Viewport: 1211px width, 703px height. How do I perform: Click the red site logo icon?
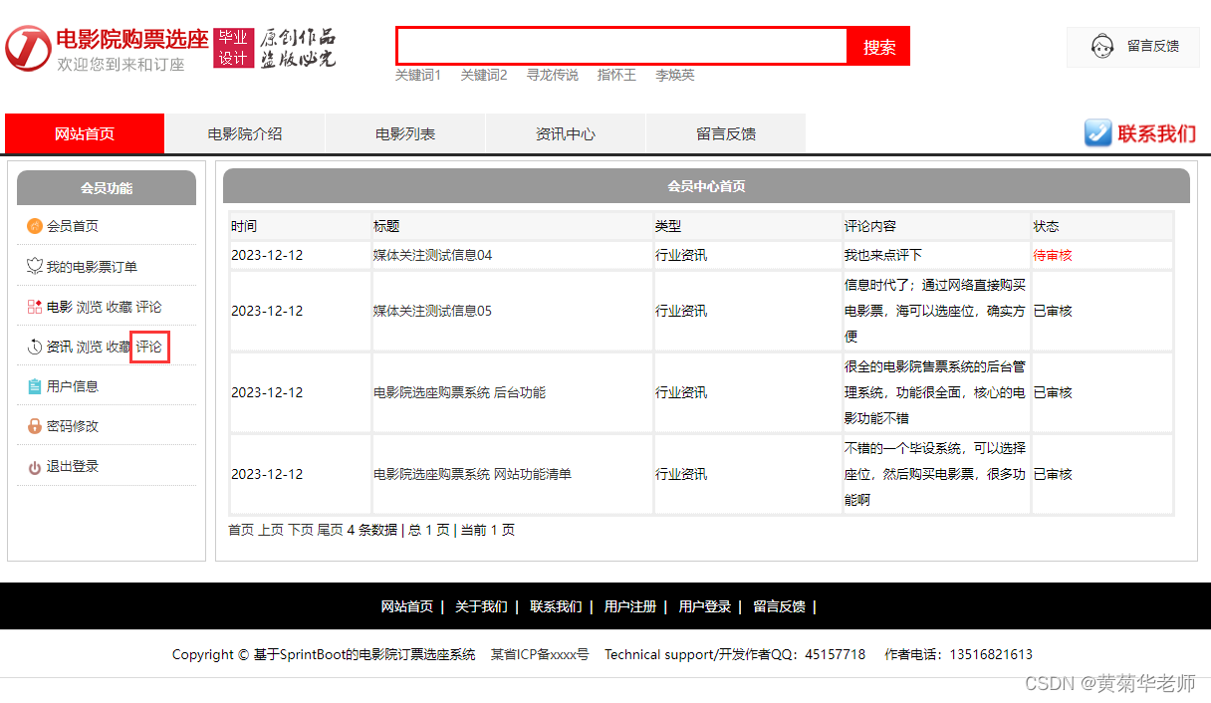coord(28,49)
